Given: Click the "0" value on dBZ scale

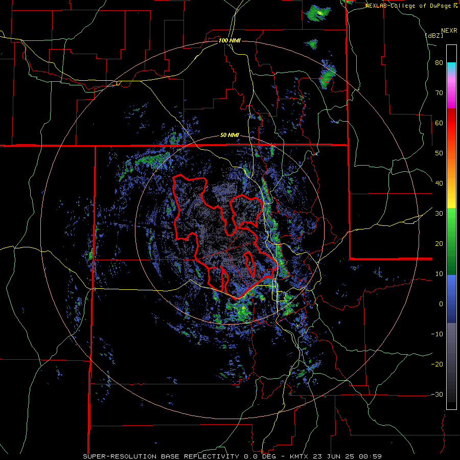Looking at the screenshot, I should pos(441,304).
